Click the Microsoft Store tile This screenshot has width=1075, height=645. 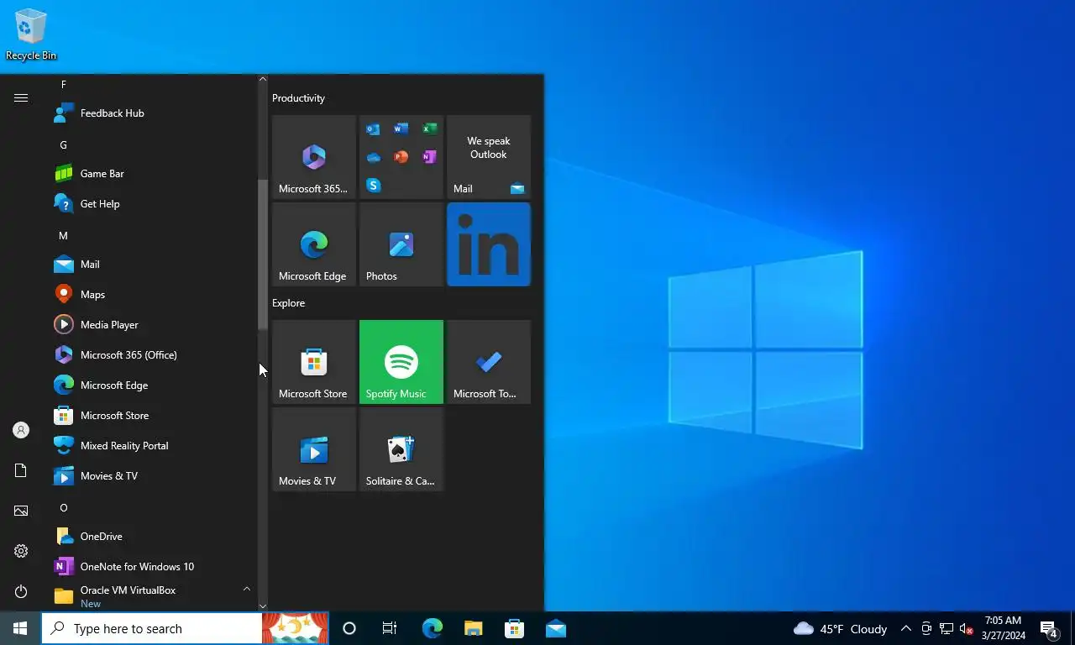pos(314,362)
